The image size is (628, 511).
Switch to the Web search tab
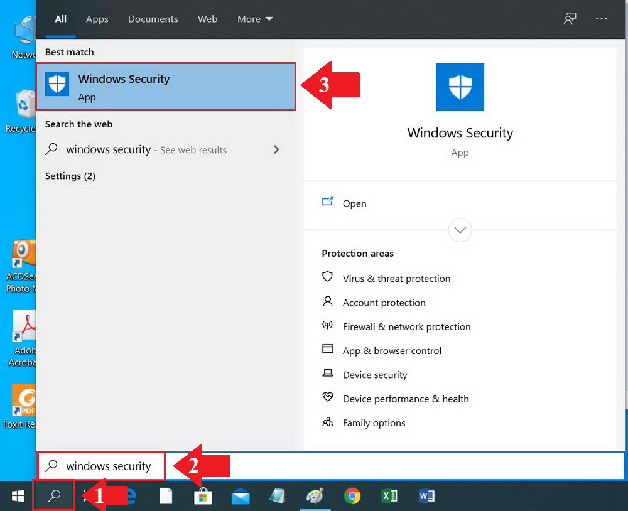click(207, 19)
